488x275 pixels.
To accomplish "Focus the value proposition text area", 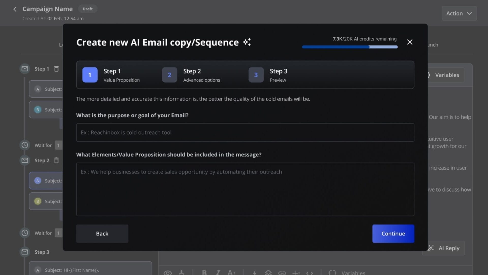I will tap(245, 189).
